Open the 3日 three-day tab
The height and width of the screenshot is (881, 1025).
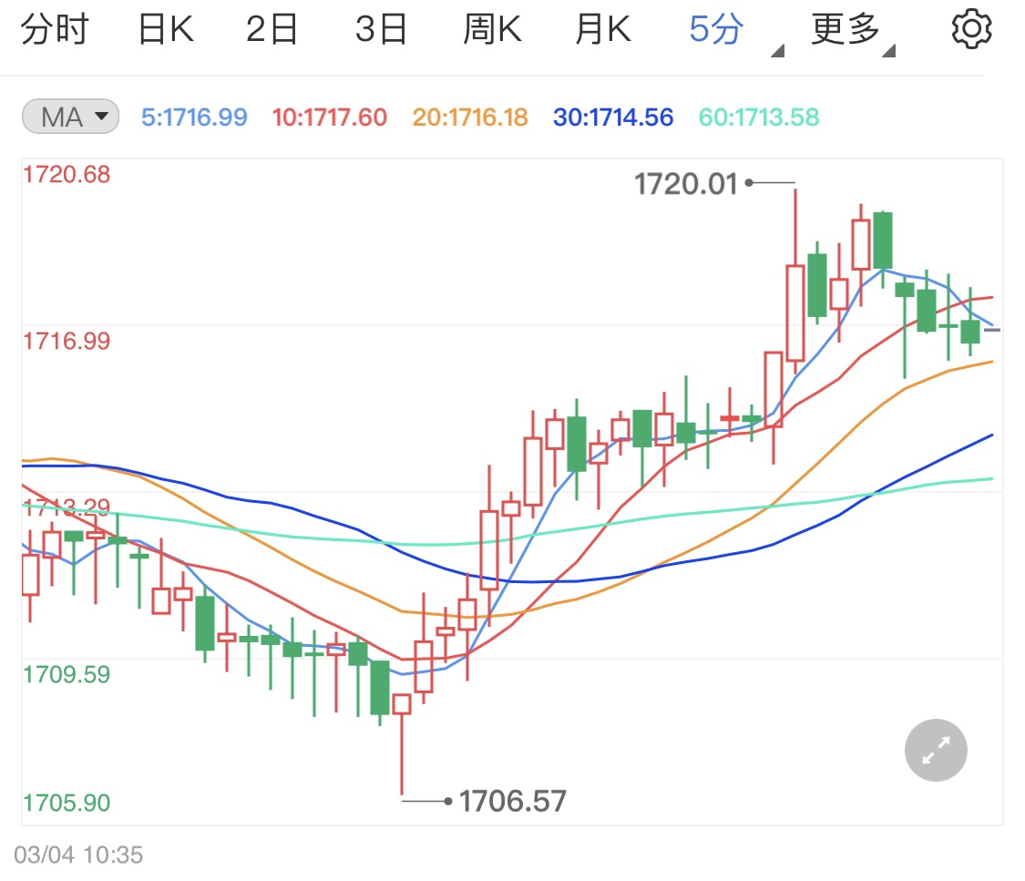(381, 29)
